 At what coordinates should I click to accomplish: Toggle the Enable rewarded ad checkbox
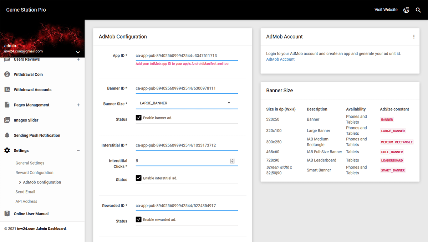[x=139, y=220]
